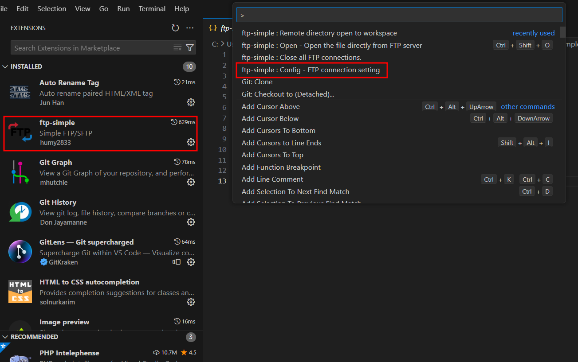Click GitLens remote workspace icon
Image resolution: width=578 pixels, height=362 pixels.
(177, 262)
